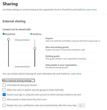Viewport: 107px width, 110px height.
Task: Click the Least permissive label
Action: 22,67
